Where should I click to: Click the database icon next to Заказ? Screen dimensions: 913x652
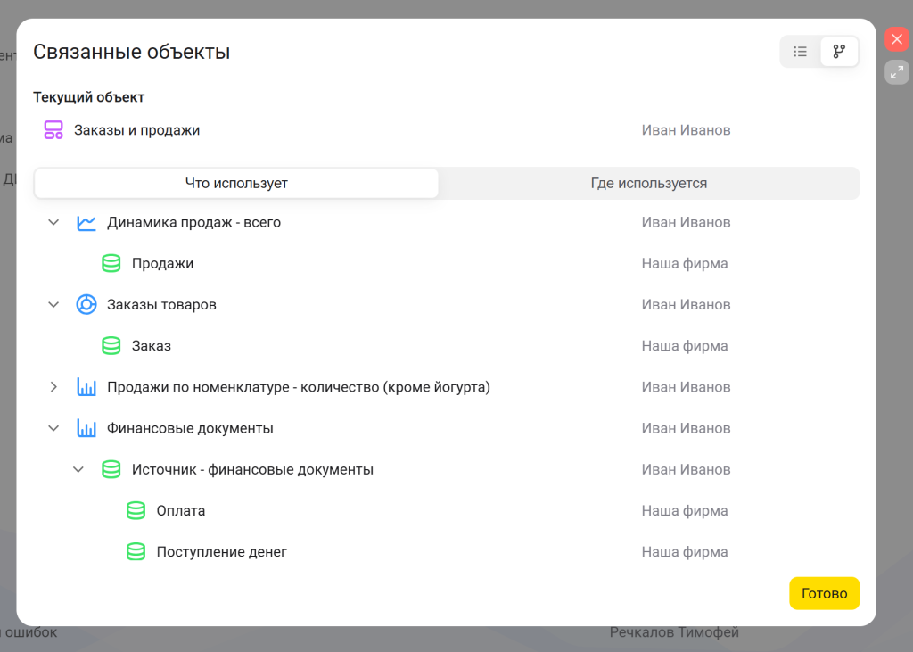(111, 346)
